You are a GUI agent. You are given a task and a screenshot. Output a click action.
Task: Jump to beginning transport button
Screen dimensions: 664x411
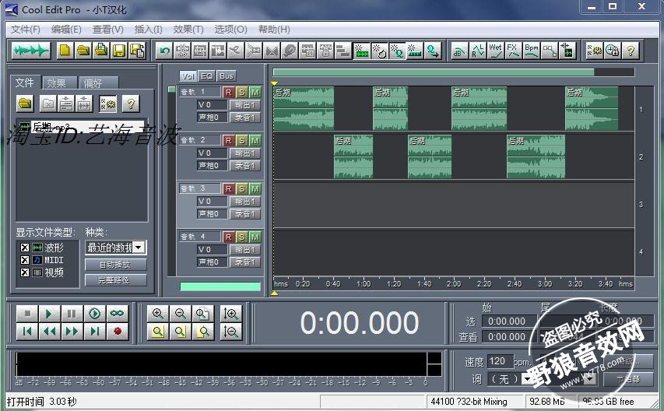click(x=26, y=332)
